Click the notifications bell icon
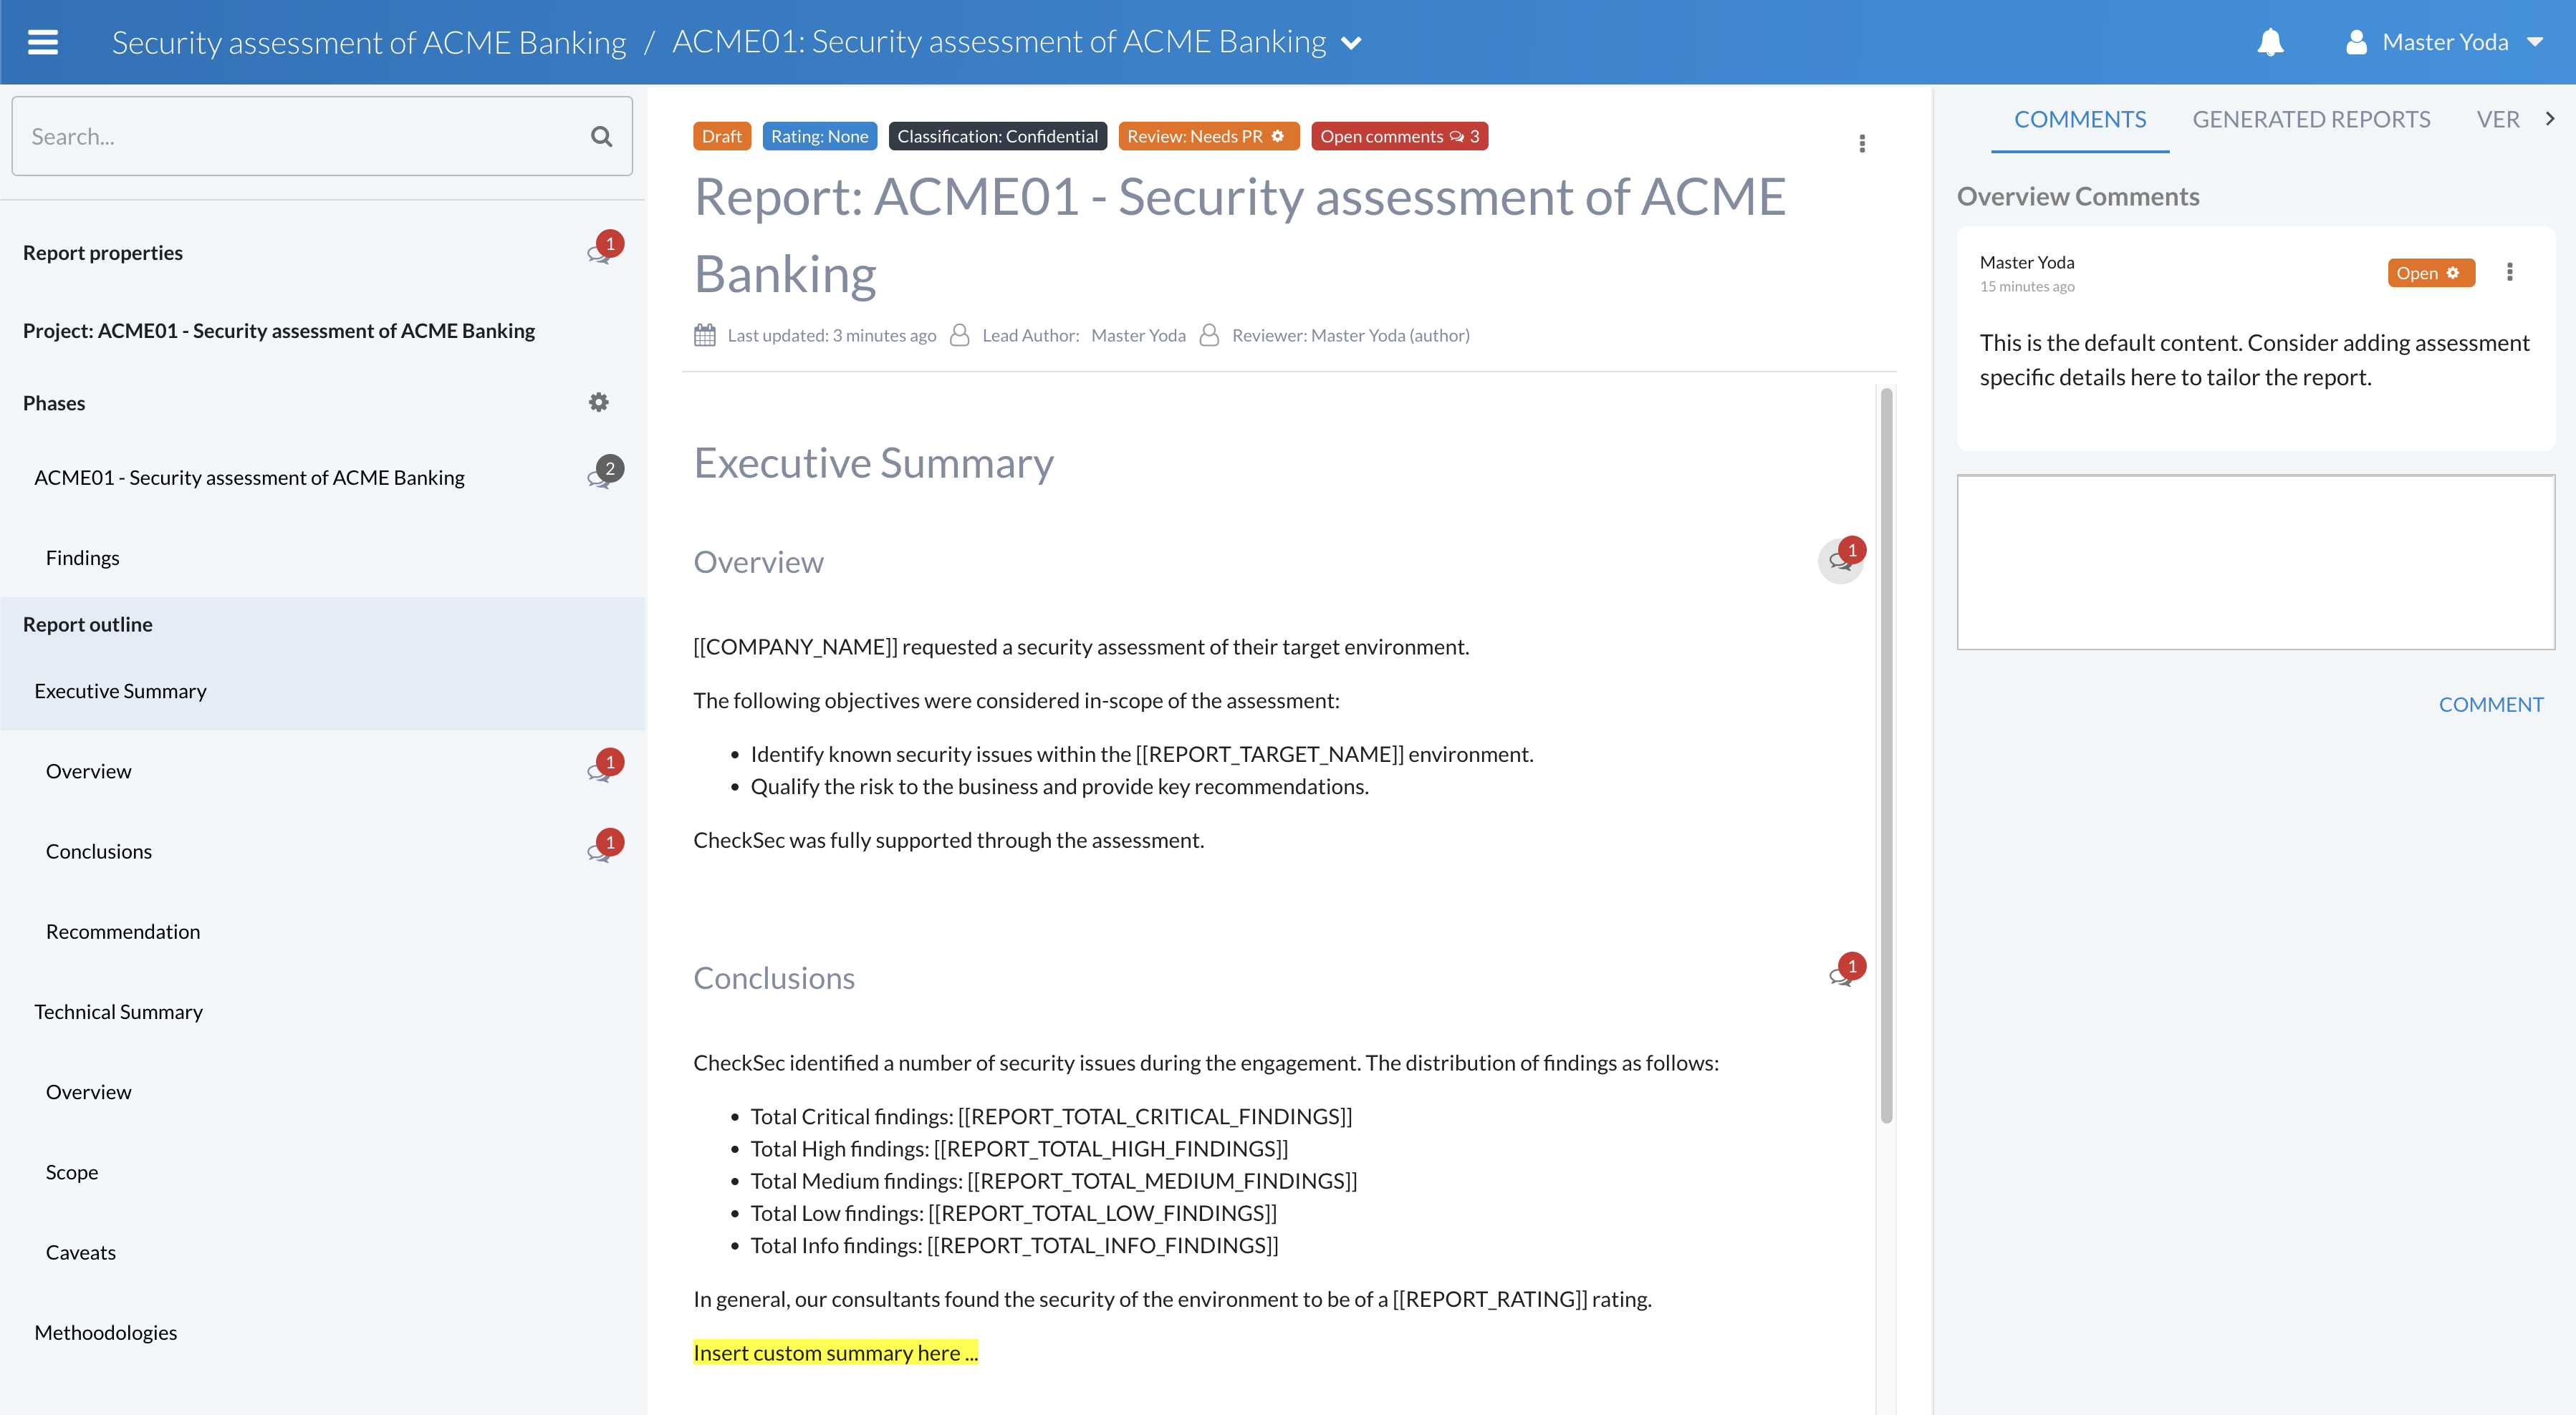Viewport: 2576px width, 1415px height. pyautogui.click(x=2270, y=42)
